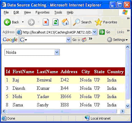Viewport: 132px width, 123px height.
Task: Expand Google search box history dropdown
Action: pos(68,40)
